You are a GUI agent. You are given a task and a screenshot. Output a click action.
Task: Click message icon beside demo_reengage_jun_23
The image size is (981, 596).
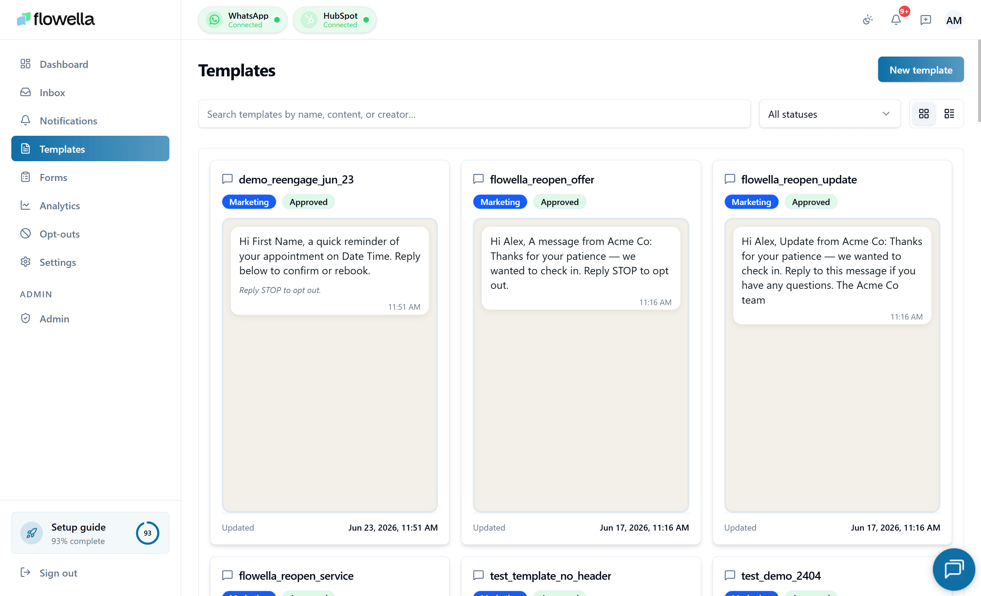[x=227, y=179]
